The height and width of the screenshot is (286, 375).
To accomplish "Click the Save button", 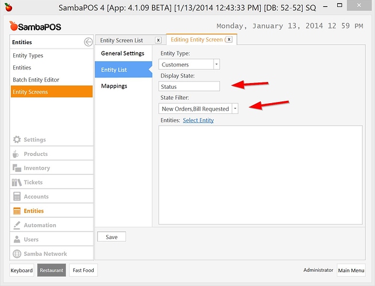I will pos(111,237).
